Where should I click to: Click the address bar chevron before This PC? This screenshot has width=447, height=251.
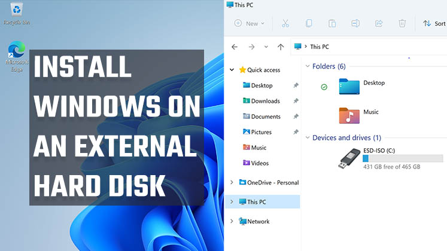pyautogui.click(x=306, y=47)
